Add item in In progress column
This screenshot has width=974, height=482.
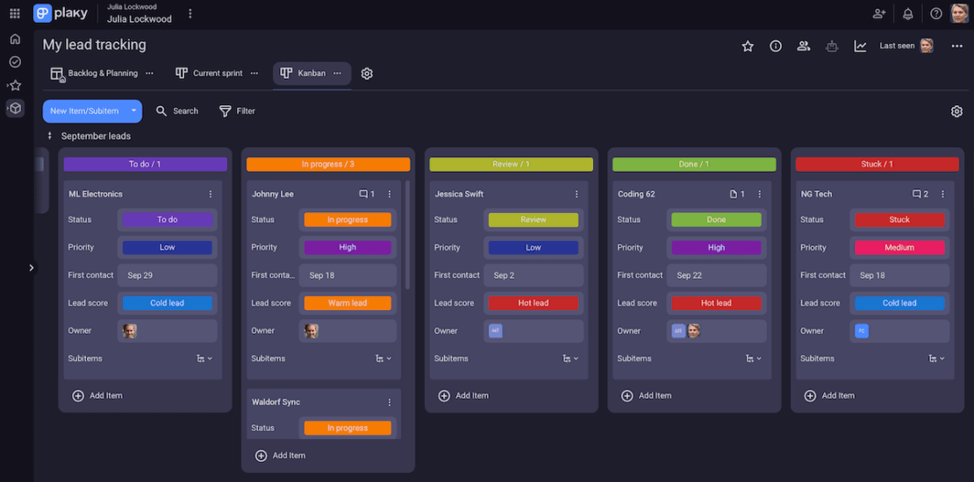pyautogui.click(x=280, y=456)
